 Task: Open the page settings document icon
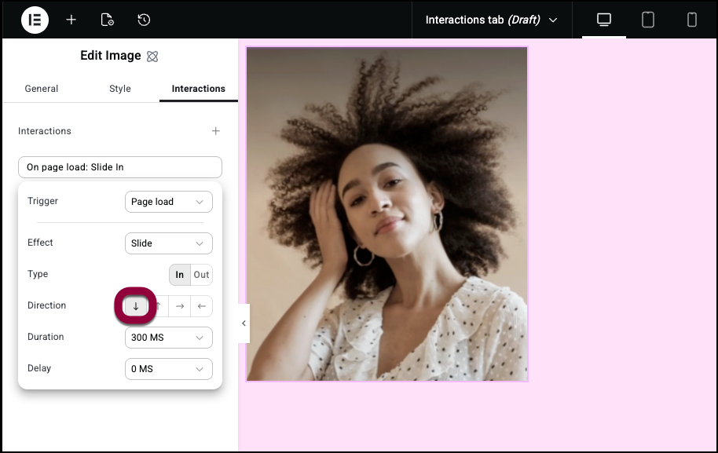point(108,20)
